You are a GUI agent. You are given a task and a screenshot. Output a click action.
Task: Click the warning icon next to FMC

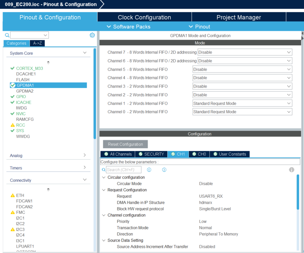pyautogui.click(x=13, y=212)
